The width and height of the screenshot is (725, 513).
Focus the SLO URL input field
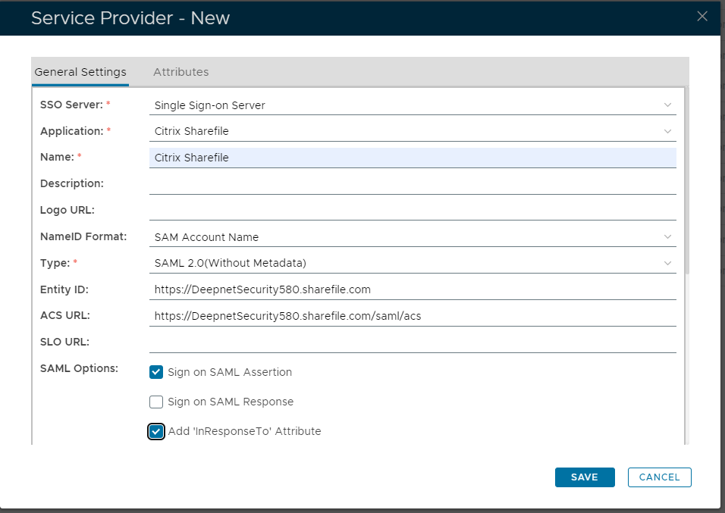(x=413, y=342)
